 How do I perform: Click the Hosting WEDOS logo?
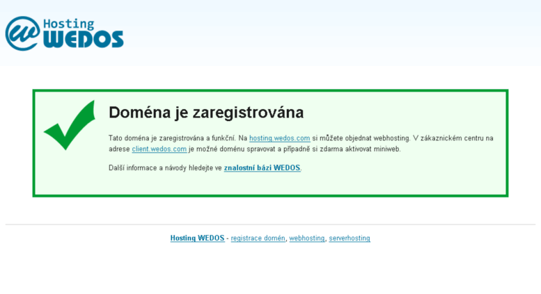click(65, 33)
